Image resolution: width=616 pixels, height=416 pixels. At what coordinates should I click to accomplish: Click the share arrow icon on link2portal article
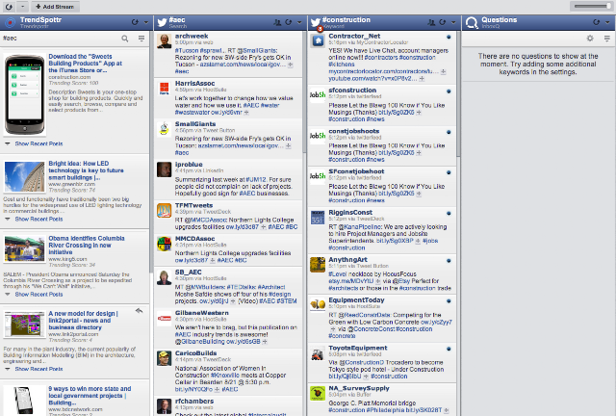coord(139,311)
